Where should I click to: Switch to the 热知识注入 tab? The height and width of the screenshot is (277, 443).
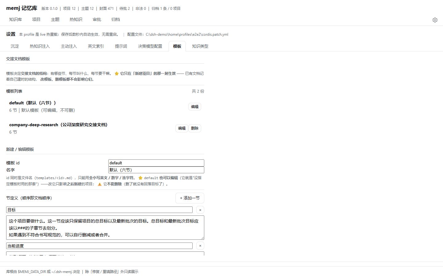(x=40, y=46)
